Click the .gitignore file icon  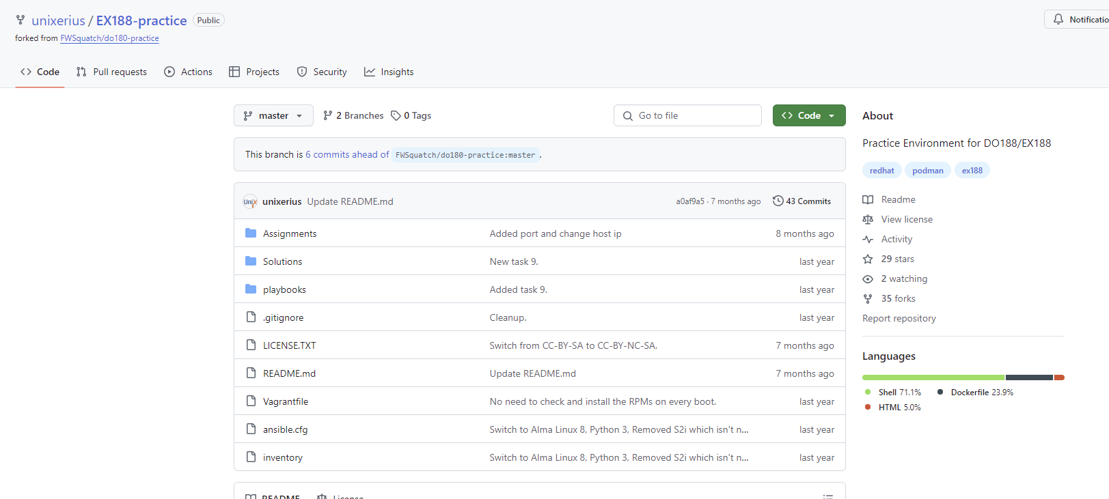[x=251, y=317]
